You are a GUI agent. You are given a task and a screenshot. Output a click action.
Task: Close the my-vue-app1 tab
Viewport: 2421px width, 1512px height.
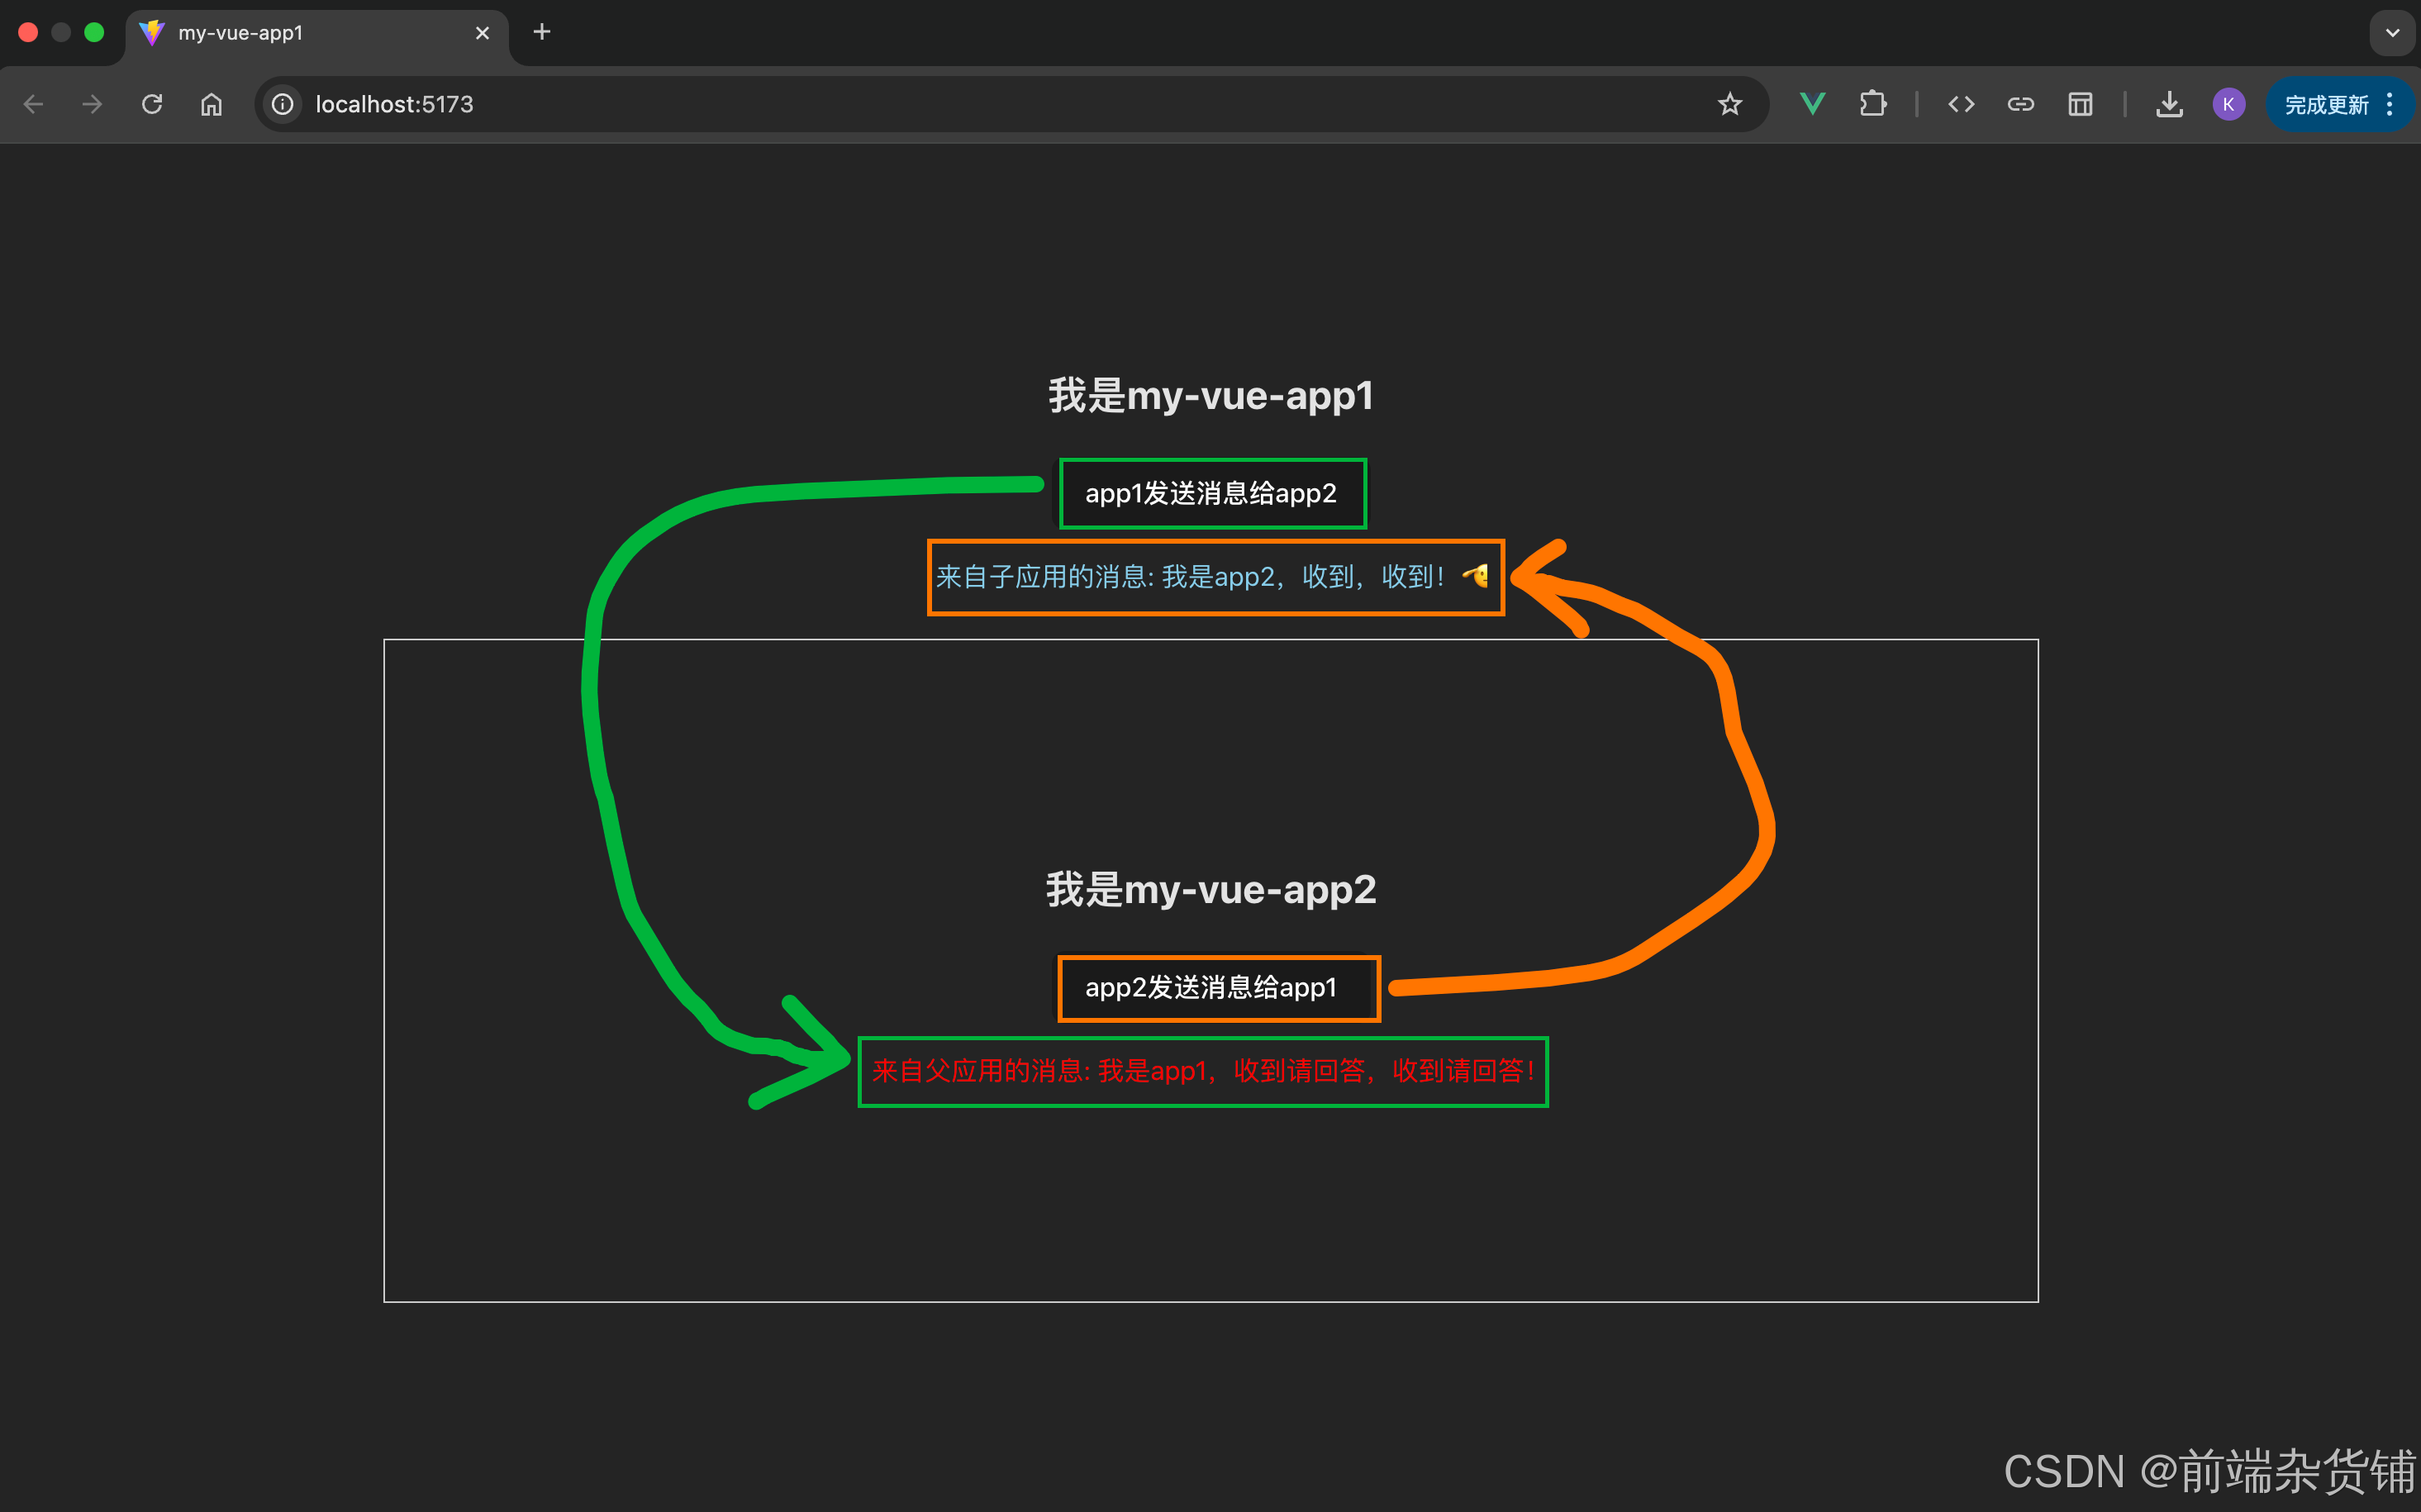tap(482, 33)
